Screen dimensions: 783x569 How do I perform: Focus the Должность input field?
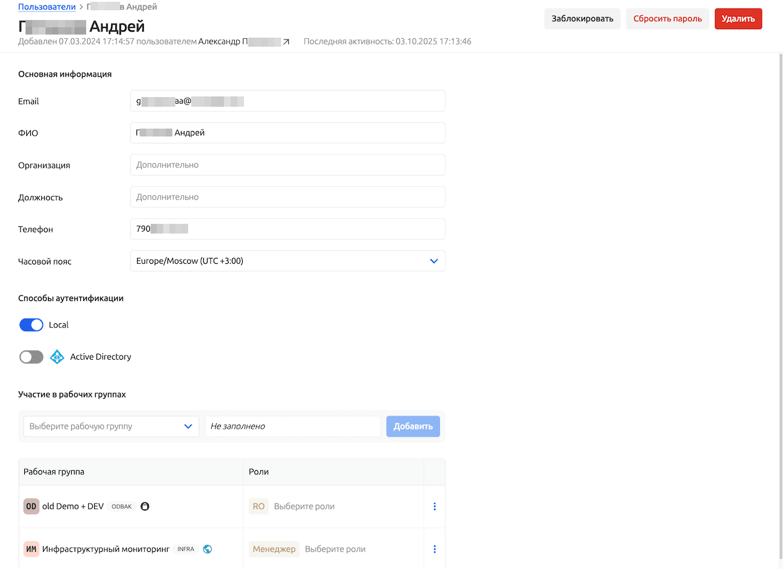[x=288, y=197]
